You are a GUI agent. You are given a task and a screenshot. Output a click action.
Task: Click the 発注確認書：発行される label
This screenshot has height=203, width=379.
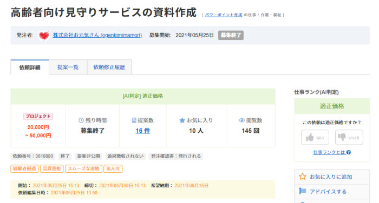click(176, 156)
